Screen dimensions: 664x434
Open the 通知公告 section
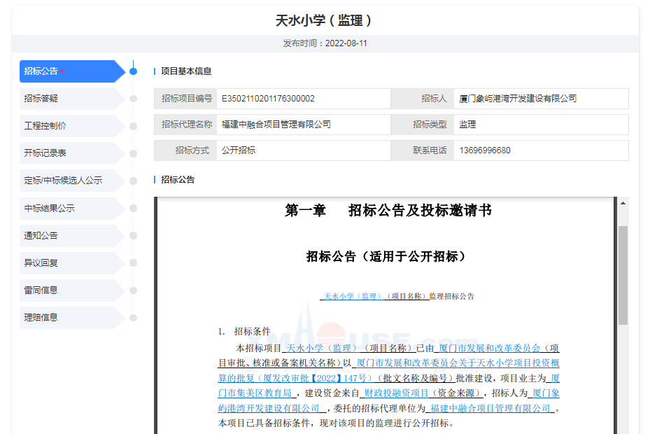coord(69,235)
